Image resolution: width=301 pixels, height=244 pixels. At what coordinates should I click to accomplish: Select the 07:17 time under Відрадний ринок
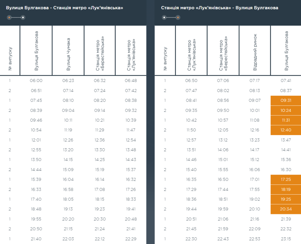click(x=255, y=81)
